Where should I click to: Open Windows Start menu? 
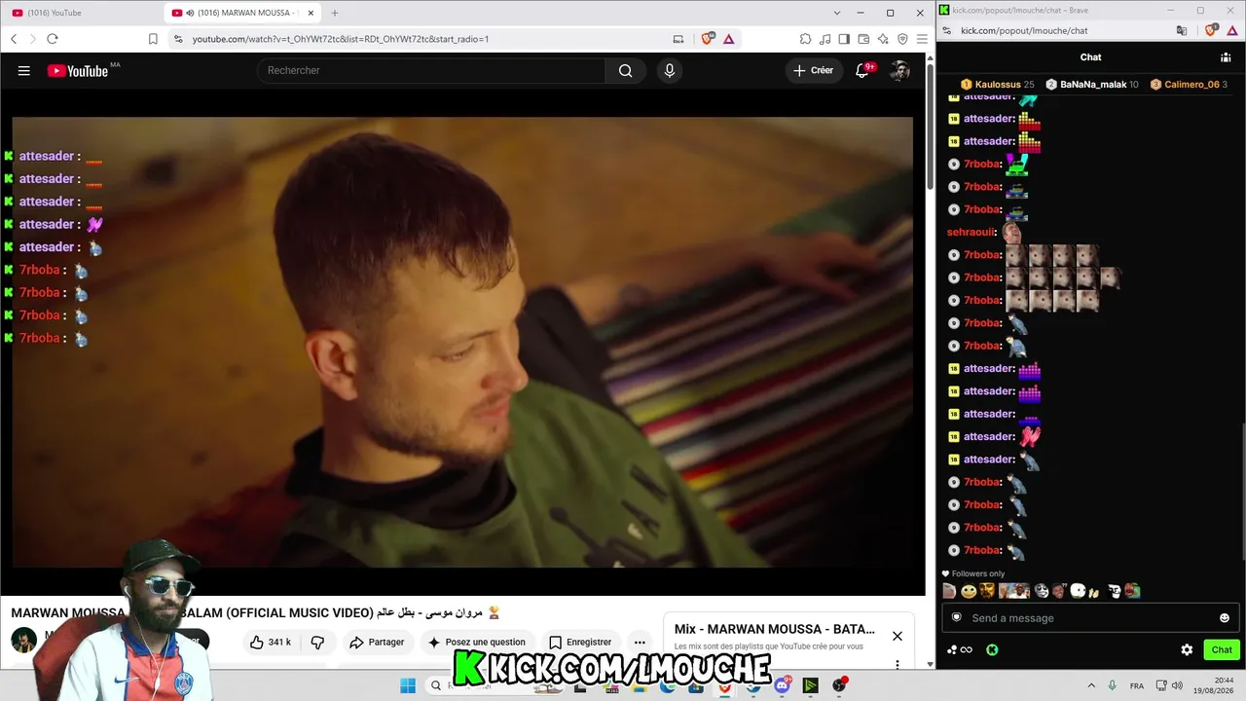pyautogui.click(x=408, y=685)
